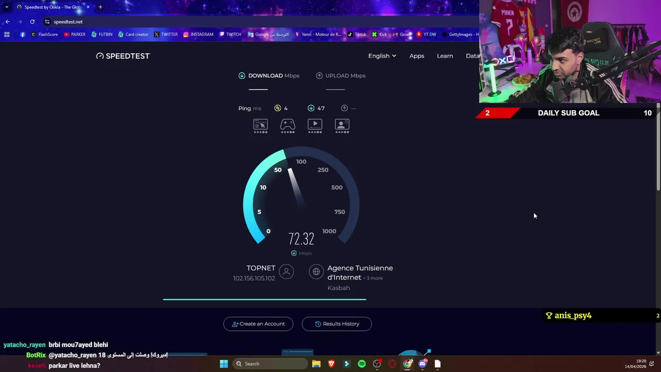Open the TWITTER bookmark
The height and width of the screenshot is (372, 661).
coord(166,35)
